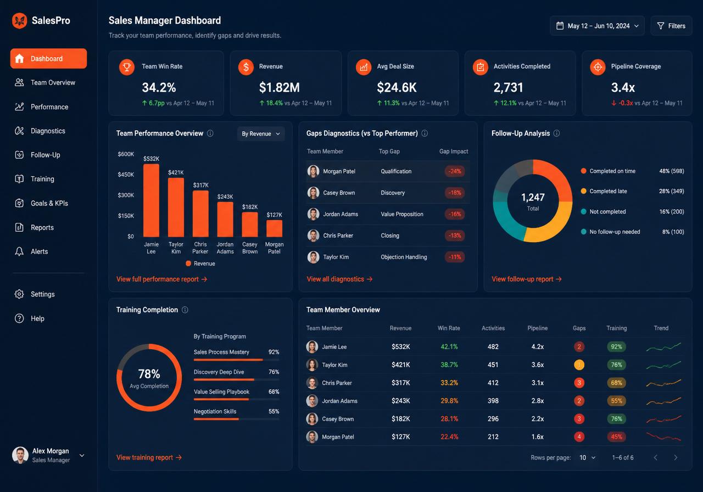Click the SalesPro butterfly logo icon
The height and width of the screenshot is (492, 703).
pyautogui.click(x=19, y=21)
